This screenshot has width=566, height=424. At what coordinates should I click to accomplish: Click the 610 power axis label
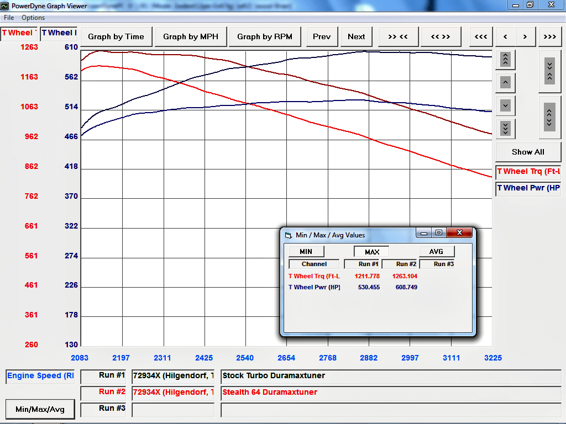[x=71, y=47]
